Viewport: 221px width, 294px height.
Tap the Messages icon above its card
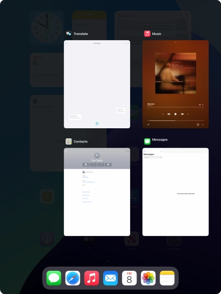point(147,141)
